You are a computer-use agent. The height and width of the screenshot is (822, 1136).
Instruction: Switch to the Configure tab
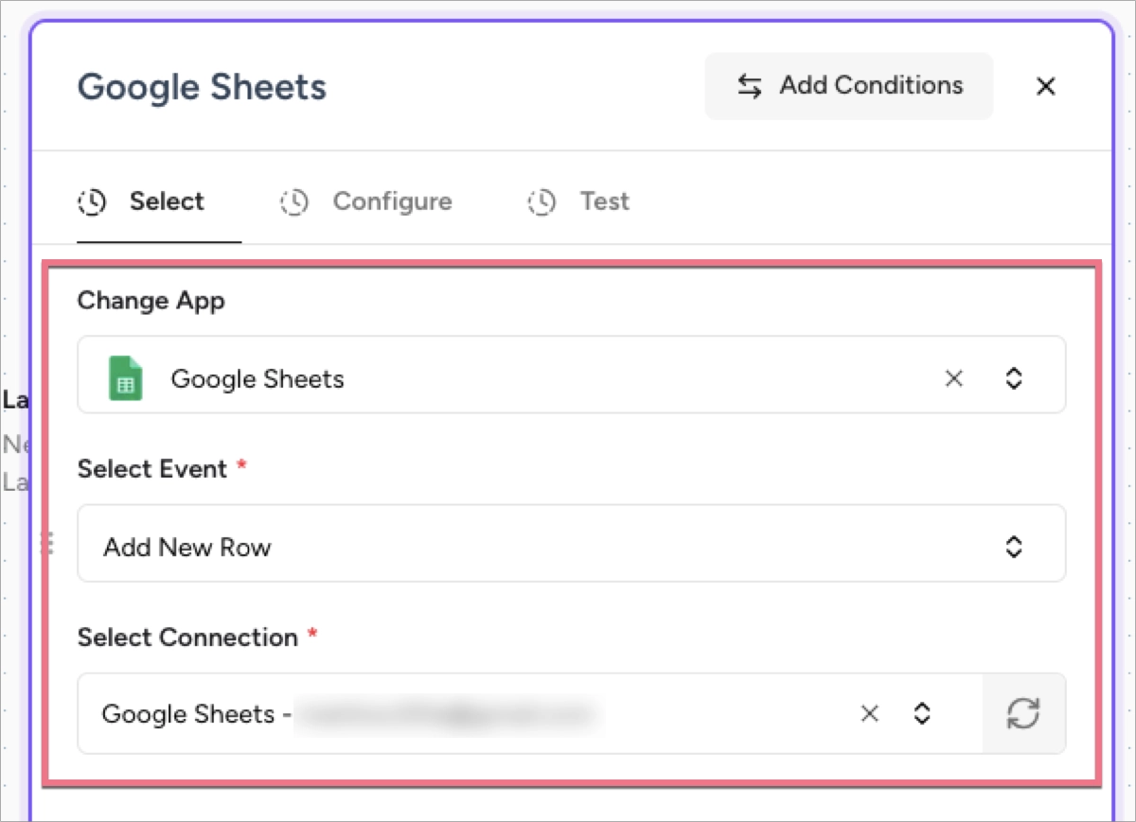tap(392, 201)
